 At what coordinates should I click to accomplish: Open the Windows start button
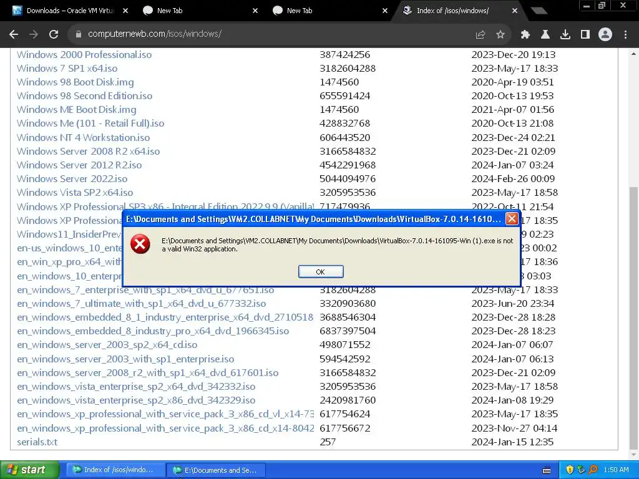point(30,470)
